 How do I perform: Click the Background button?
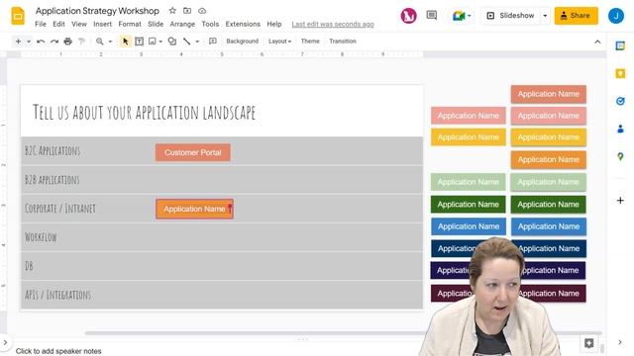(242, 42)
